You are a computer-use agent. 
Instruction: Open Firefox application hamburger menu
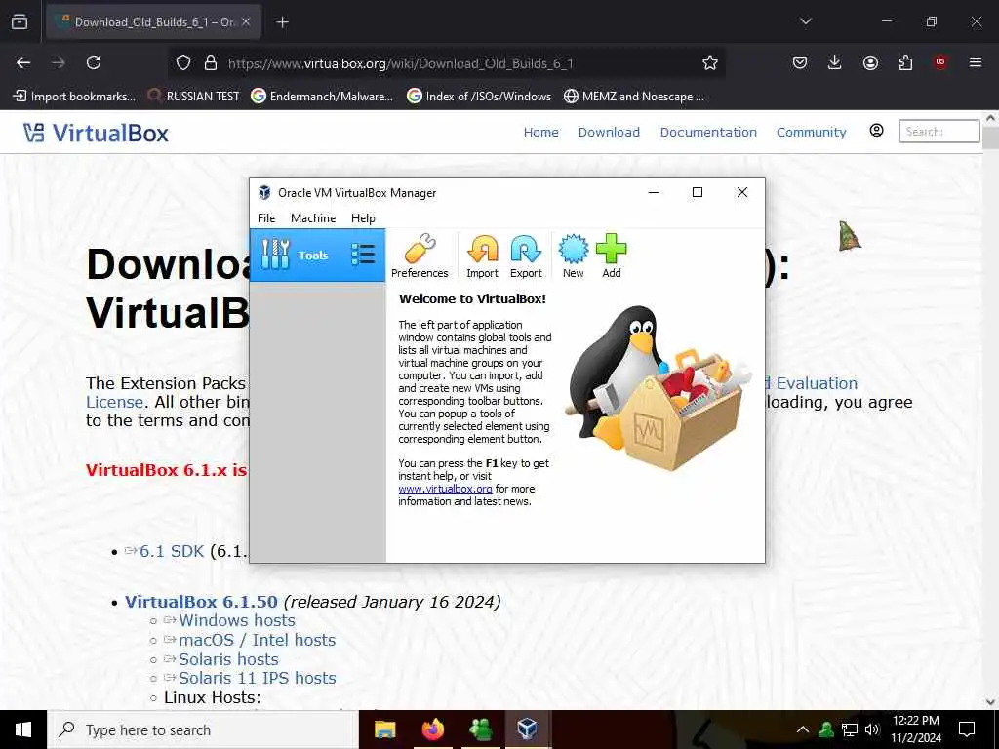coord(975,62)
